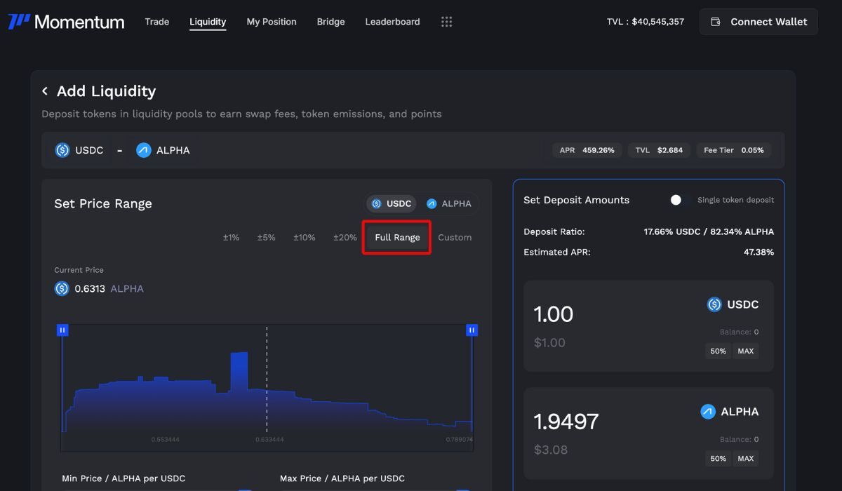The height and width of the screenshot is (491, 842).
Task: Click the 0.633444 chart axis label
Action: click(x=269, y=440)
